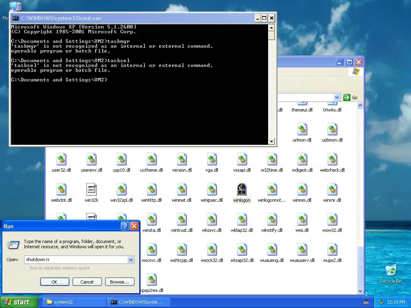Select the vga.dll file icon
The image size is (411, 308).
tap(212, 160)
